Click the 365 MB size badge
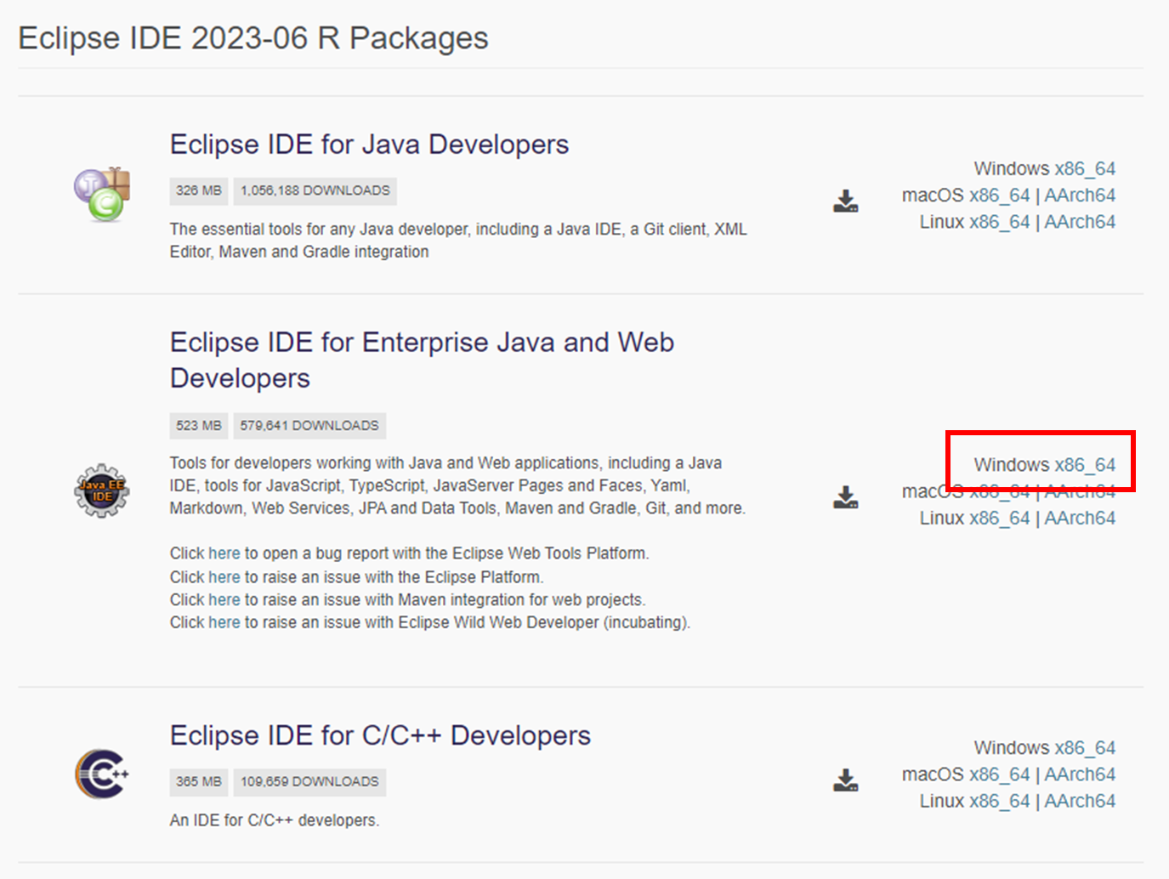This screenshot has width=1169, height=879. coord(199,781)
